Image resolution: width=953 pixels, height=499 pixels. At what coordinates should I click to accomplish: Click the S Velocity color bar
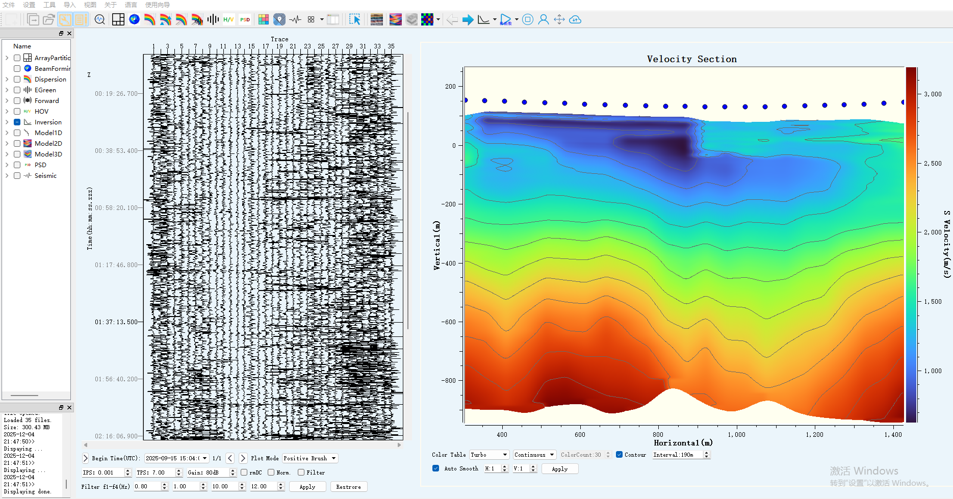pyautogui.click(x=911, y=245)
